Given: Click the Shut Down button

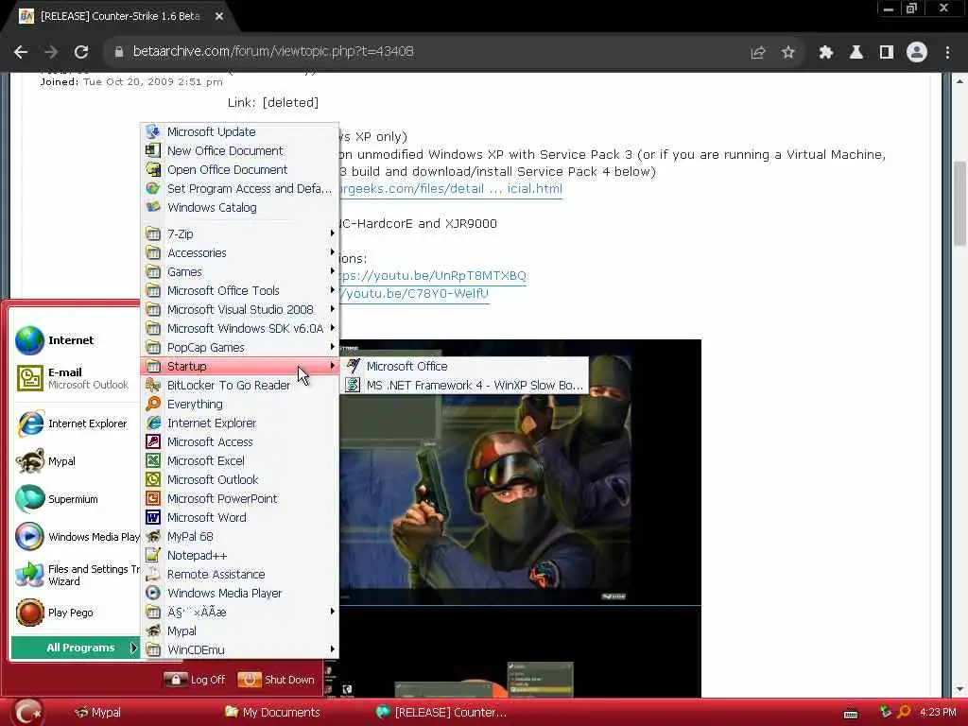Looking at the screenshot, I should click(277, 680).
